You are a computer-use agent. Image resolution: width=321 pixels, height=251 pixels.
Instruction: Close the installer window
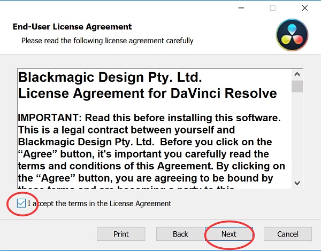(x=305, y=8)
